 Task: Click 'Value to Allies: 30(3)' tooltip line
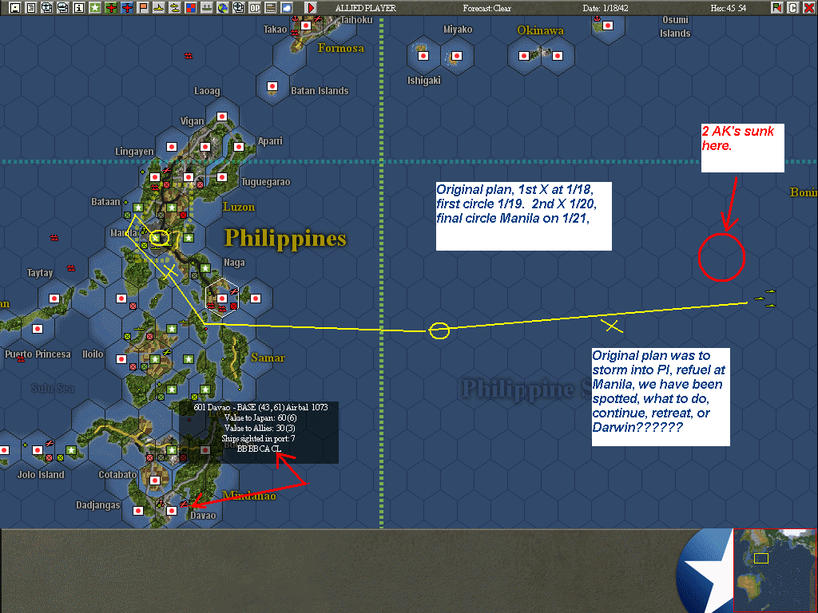[x=260, y=428]
